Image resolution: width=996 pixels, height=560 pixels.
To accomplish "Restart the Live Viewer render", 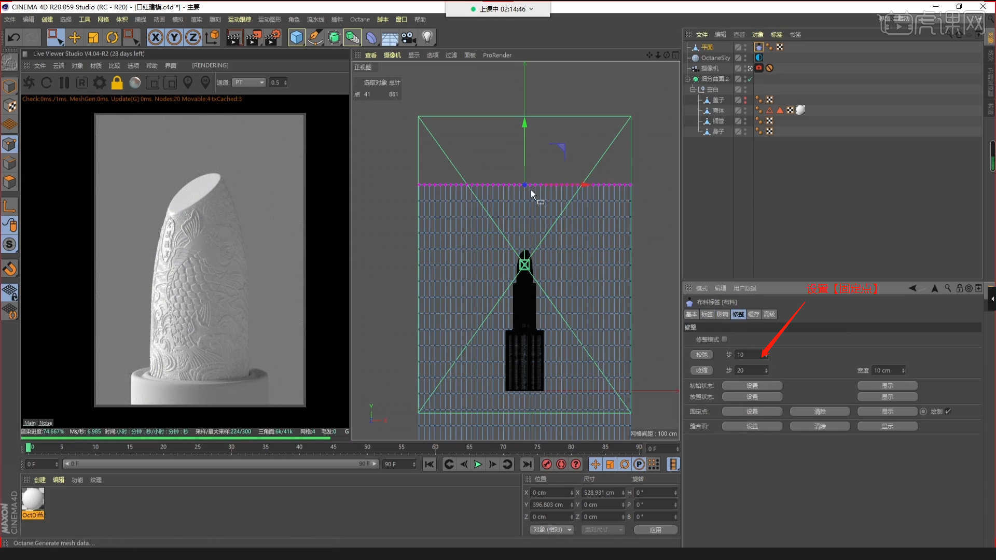I will click(x=46, y=82).
